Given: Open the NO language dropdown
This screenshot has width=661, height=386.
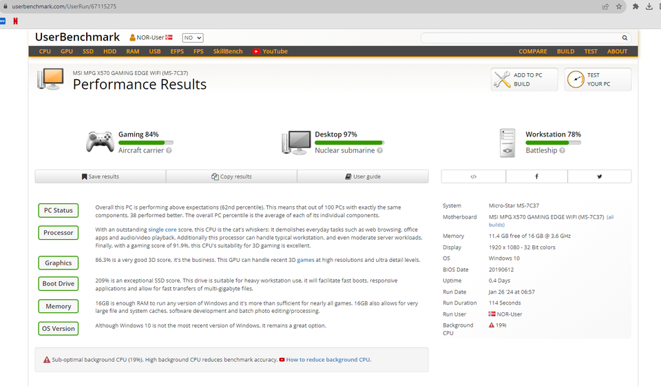Looking at the screenshot, I should [x=193, y=38].
